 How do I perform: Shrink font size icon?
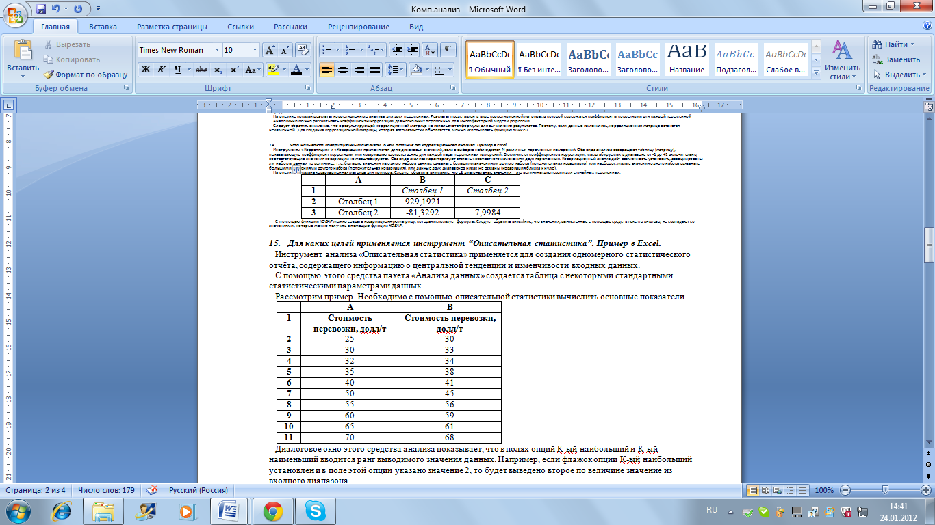pos(284,50)
